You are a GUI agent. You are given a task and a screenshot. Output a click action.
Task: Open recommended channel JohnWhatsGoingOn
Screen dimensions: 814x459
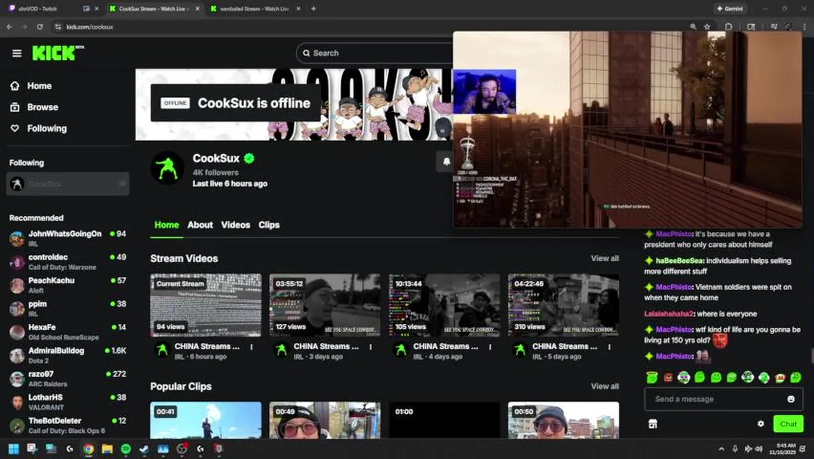pyautogui.click(x=68, y=238)
